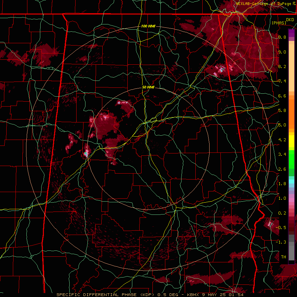This screenshot has width=297, height=297.
Task: Click the dark orange band of the color bar
Action: pyautogui.click(x=291, y=114)
